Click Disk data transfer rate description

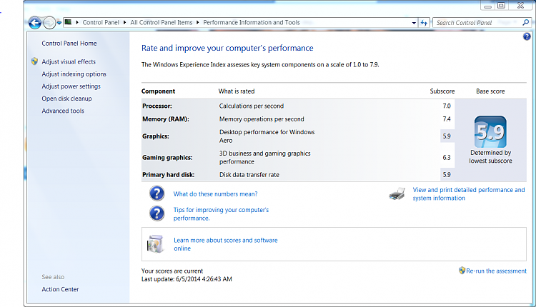pos(249,174)
